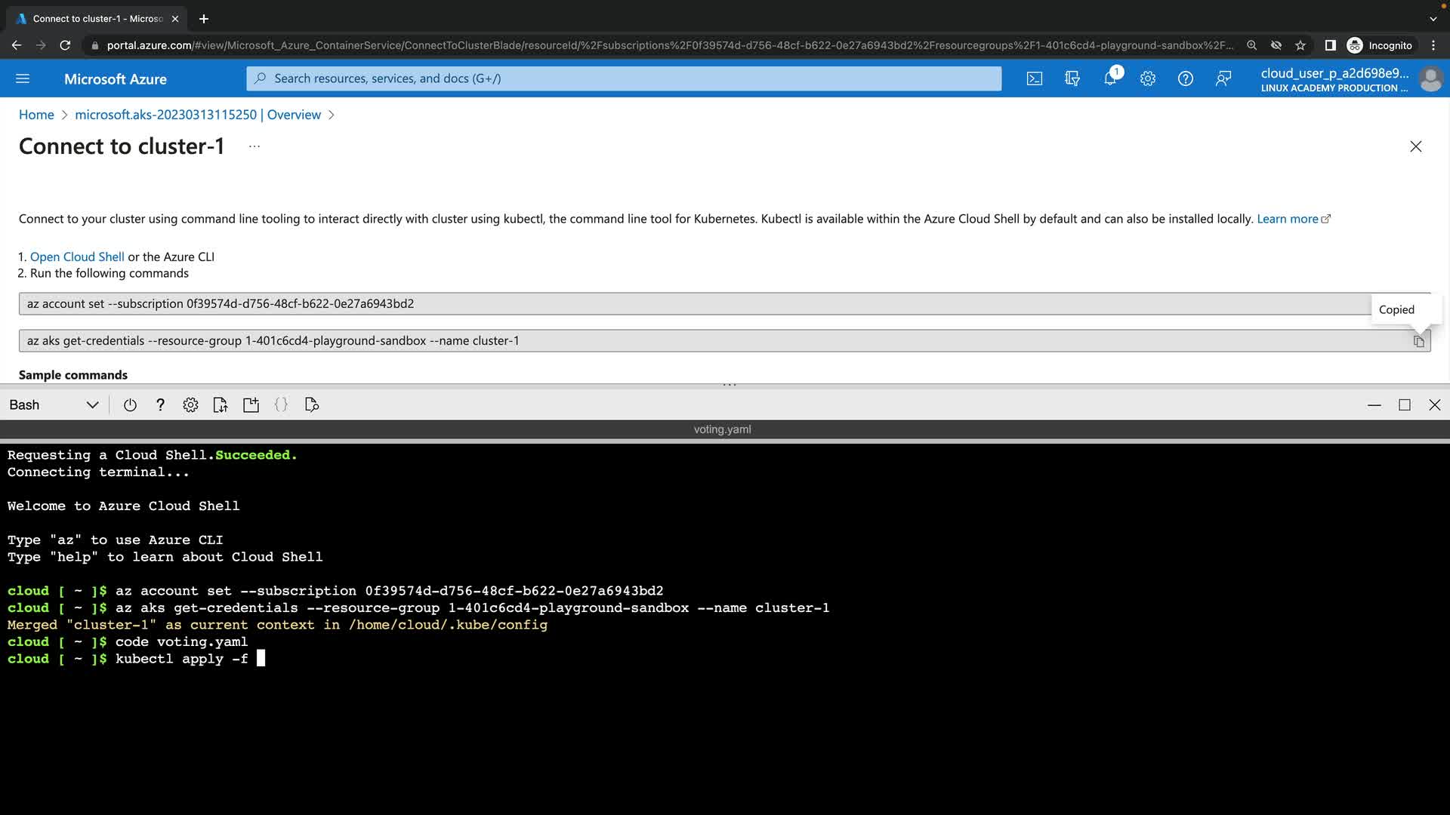
Task: Go to Home breadcrumb
Action: coord(36,115)
